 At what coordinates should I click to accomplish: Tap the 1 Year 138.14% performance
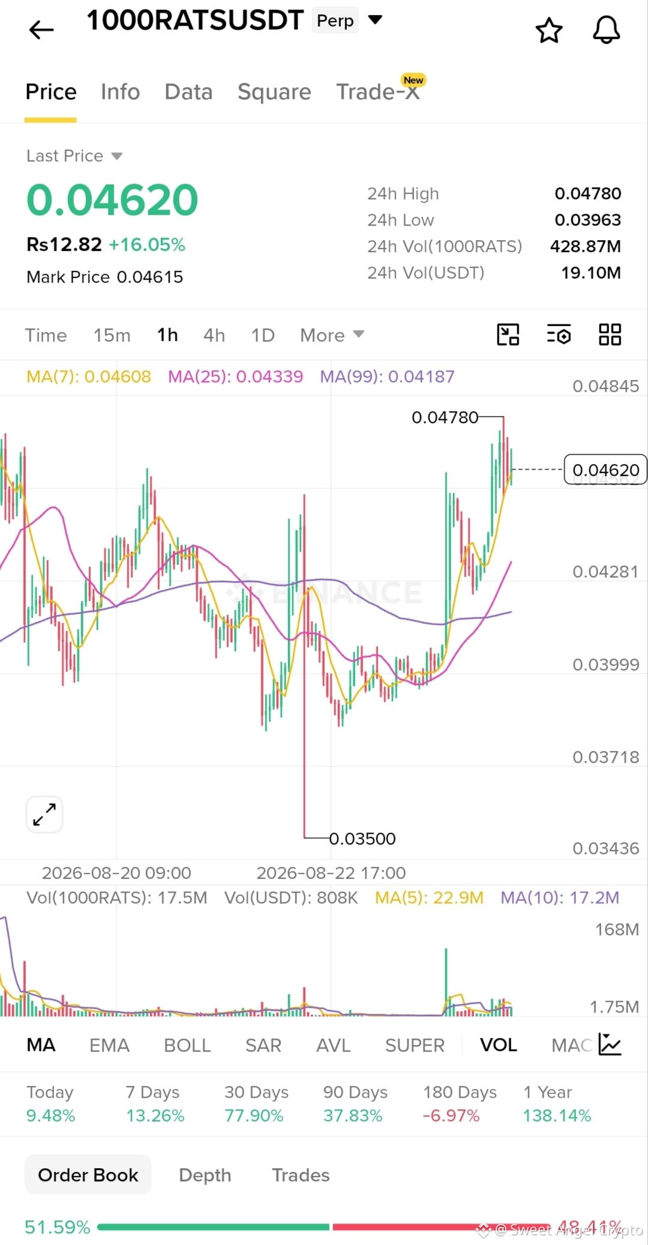point(557,1103)
